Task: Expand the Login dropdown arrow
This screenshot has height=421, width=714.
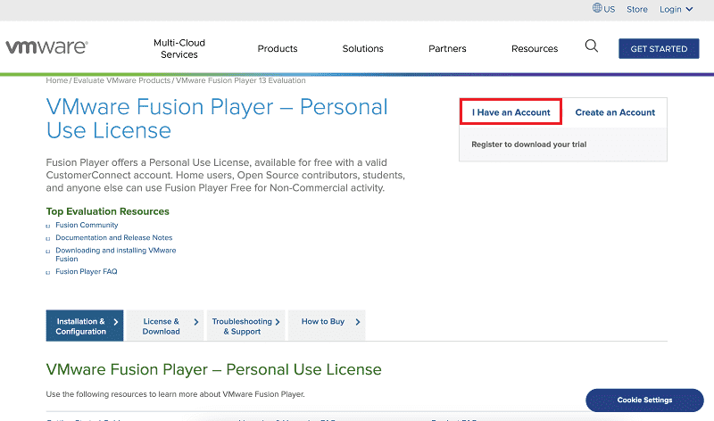Action: pos(689,9)
